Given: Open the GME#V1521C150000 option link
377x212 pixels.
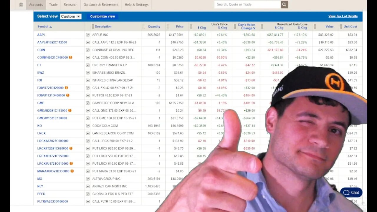Looking at the screenshot, I should (x=52, y=118).
